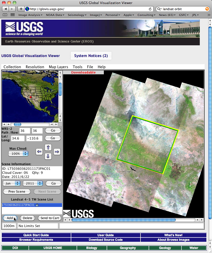212x253 pixels.
Task: Open the bookmarks sidebar icon in browser toolbar
Action: [5, 15]
